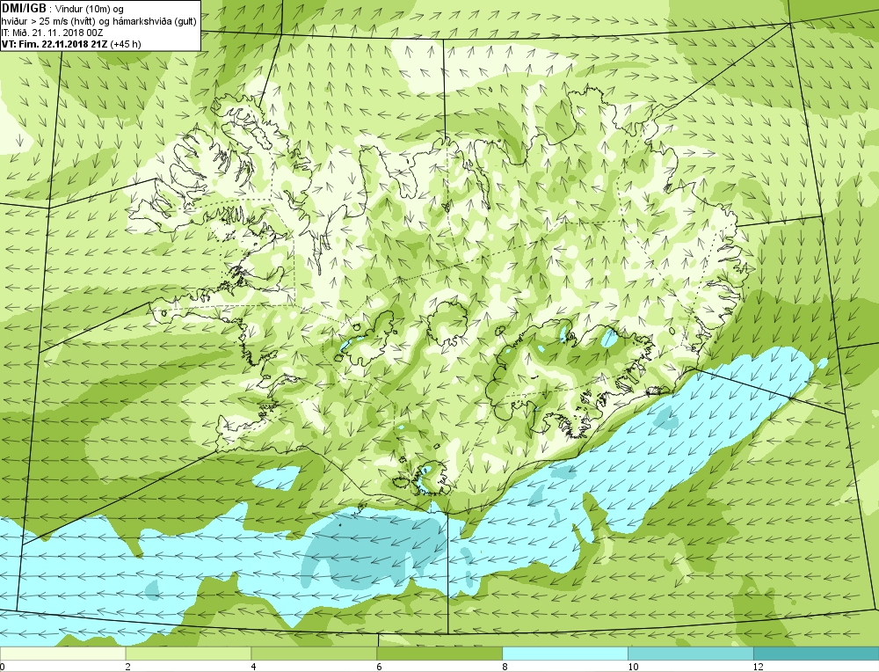Click the legend scale label '6'
The height and width of the screenshot is (672, 879).
[x=379, y=667]
